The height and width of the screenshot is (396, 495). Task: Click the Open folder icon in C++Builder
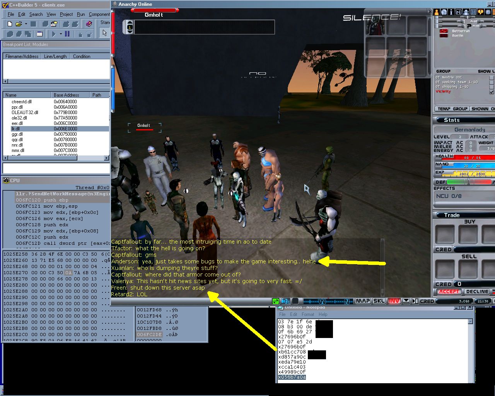pos(19,24)
